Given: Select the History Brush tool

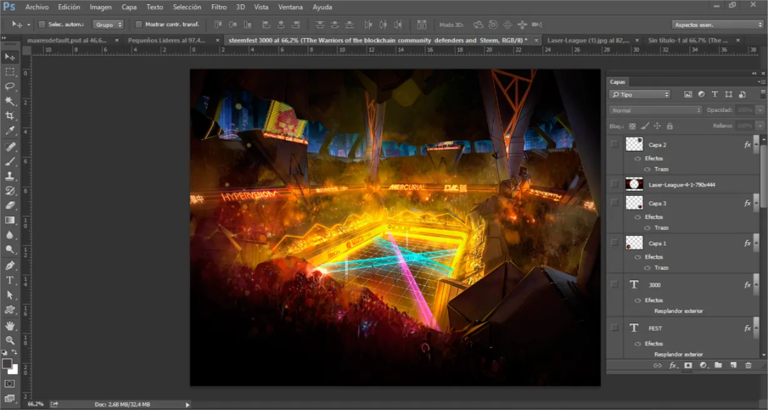Looking at the screenshot, I should pyautogui.click(x=10, y=191).
